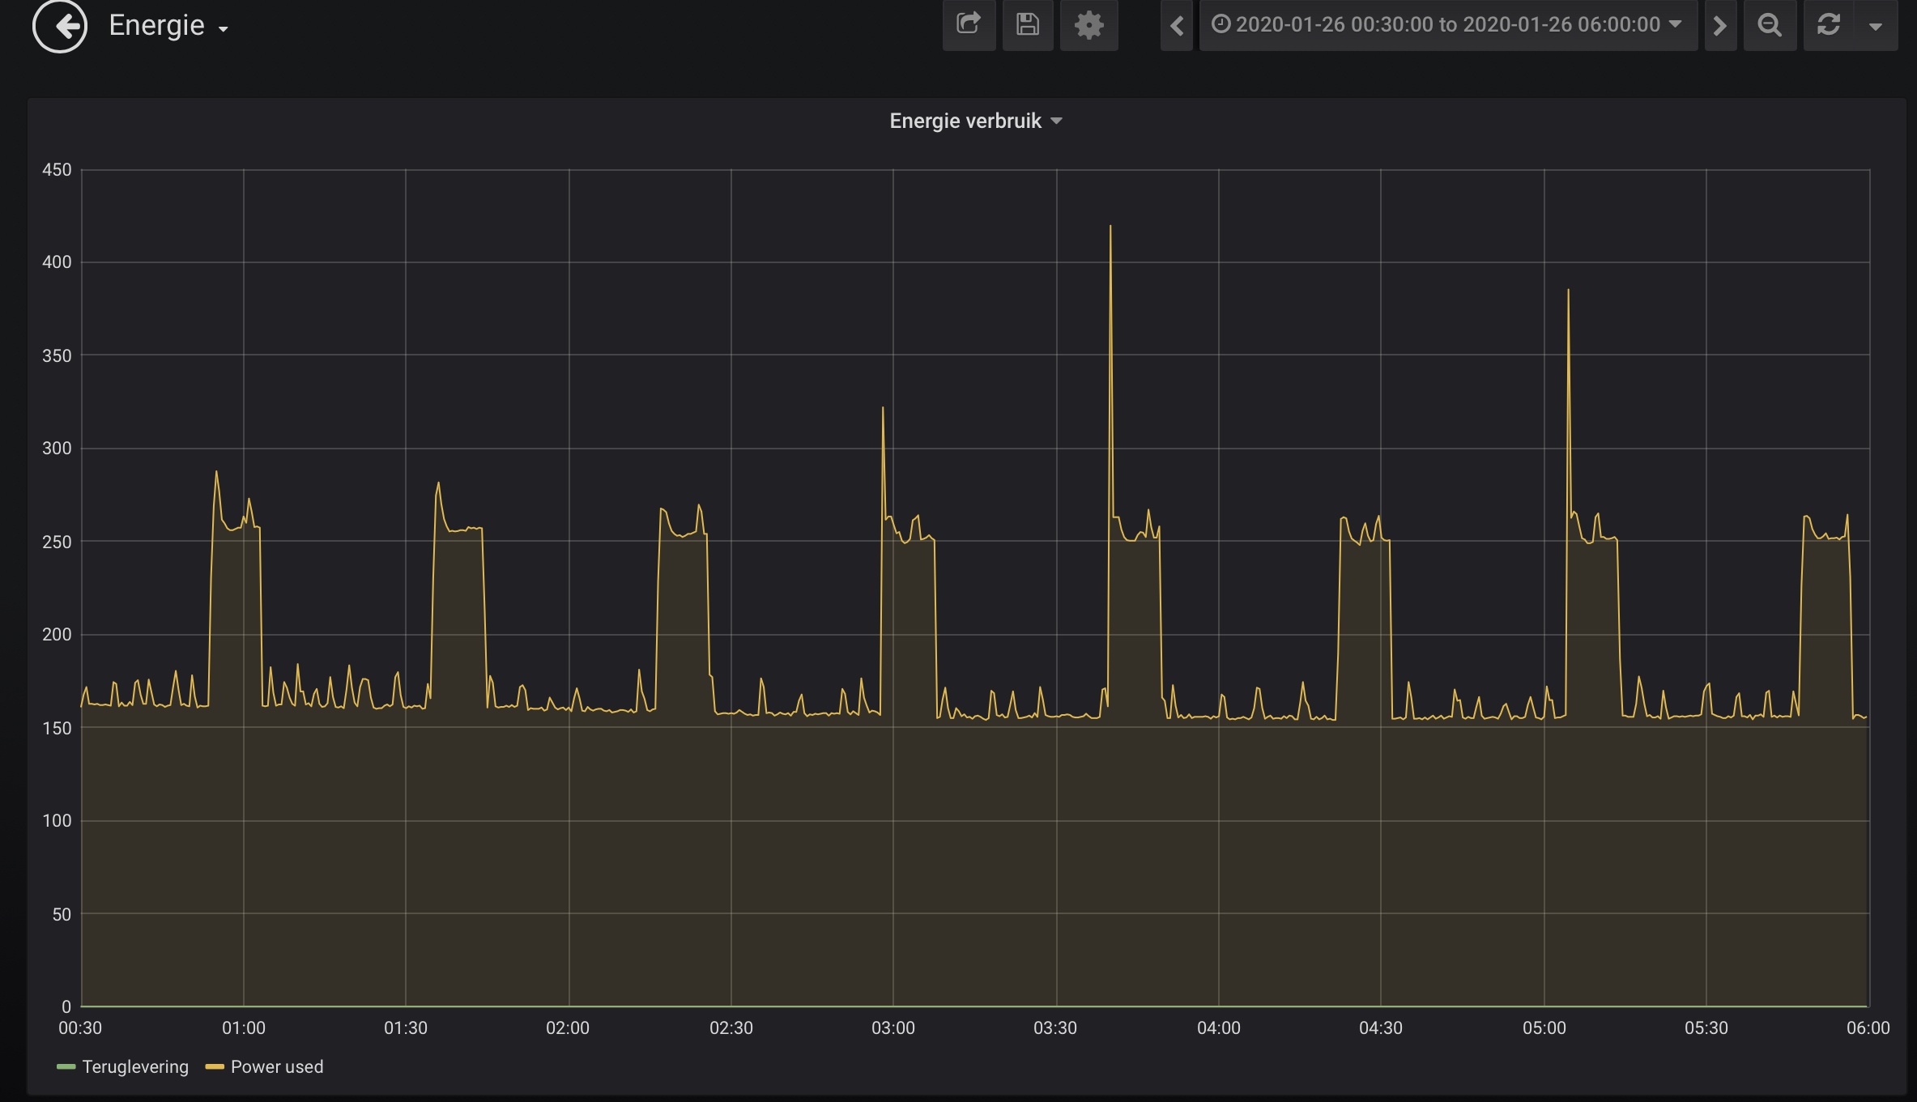Toggle the Teruglevering series in legend
The width and height of the screenshot is (1917, 1102).
click(135, 1066)
